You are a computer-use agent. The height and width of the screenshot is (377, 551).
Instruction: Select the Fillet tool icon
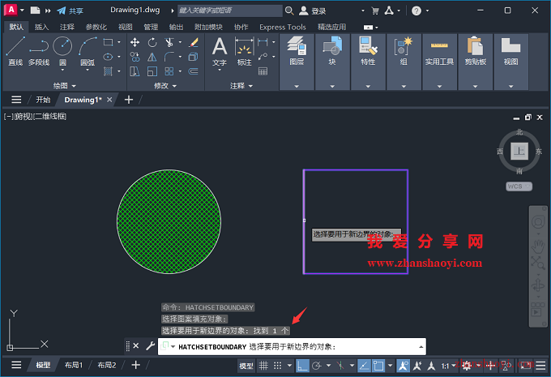pos(169,57)
